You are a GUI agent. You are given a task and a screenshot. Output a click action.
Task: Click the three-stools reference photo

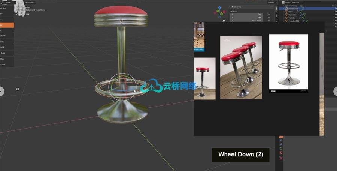[241, 67]
